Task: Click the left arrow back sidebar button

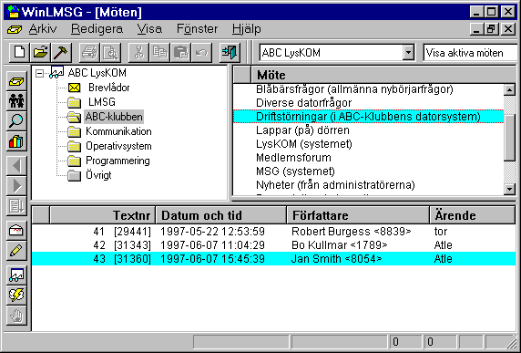Action: pyautogui.click(x=16, y=166)
